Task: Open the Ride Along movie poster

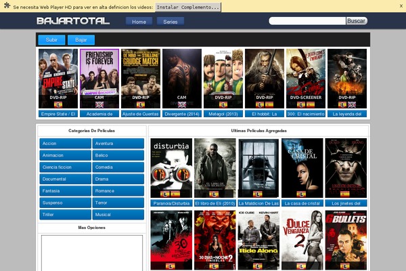Action: [x=258, y=240]
